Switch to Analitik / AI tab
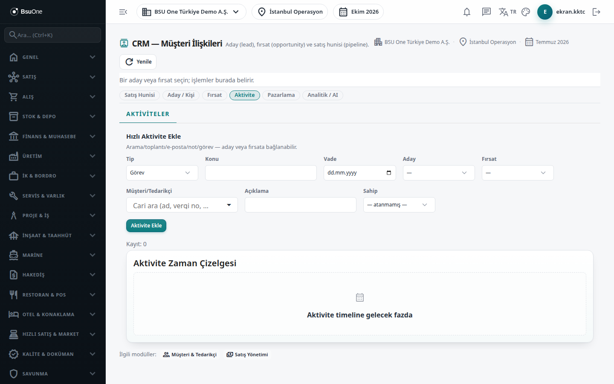Image resolution: width=614 pixels, height=384 pixels. pyautogui.click(x=323, y=95)
